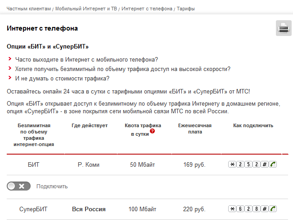Select the bold Вся Россия coverage cell
This screenshot has height=222, width=293.
point(89,209)
